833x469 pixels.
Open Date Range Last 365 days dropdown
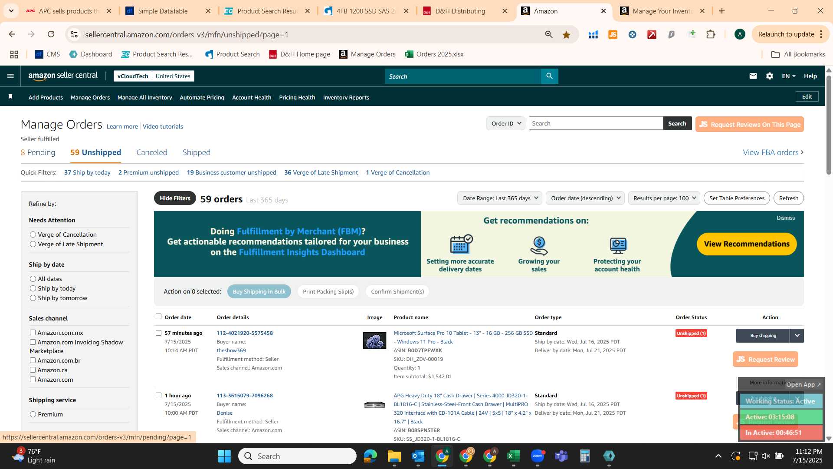(500, 198)
